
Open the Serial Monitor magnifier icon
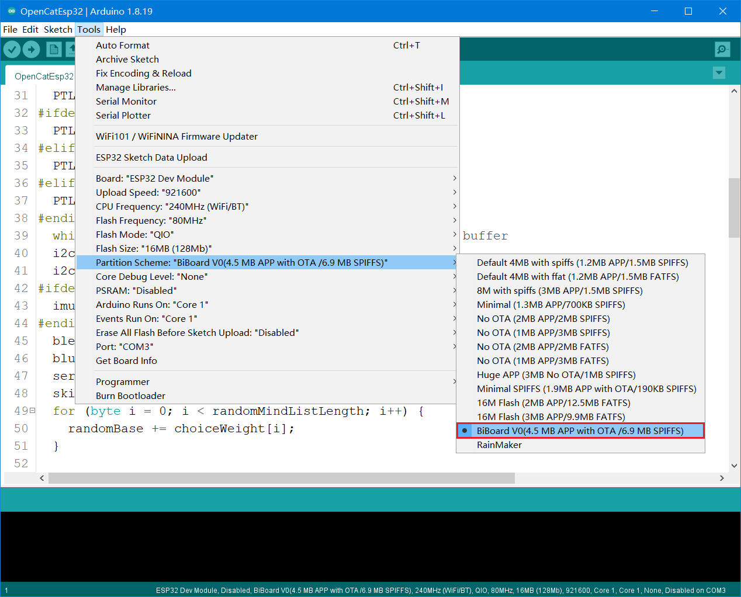click(723, 50)
